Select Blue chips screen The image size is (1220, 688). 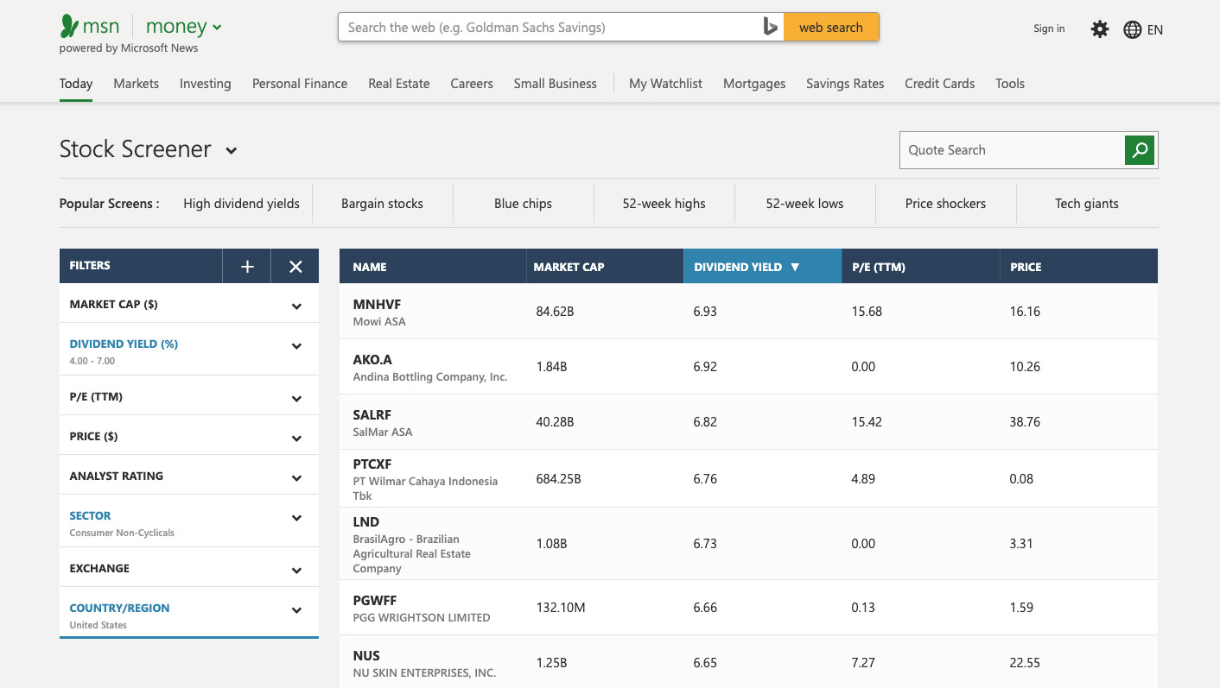(523, 204)
